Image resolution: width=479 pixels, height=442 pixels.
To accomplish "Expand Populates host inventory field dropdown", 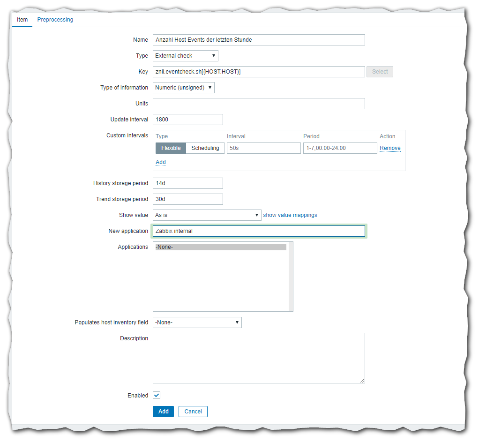I will point(197,322).
